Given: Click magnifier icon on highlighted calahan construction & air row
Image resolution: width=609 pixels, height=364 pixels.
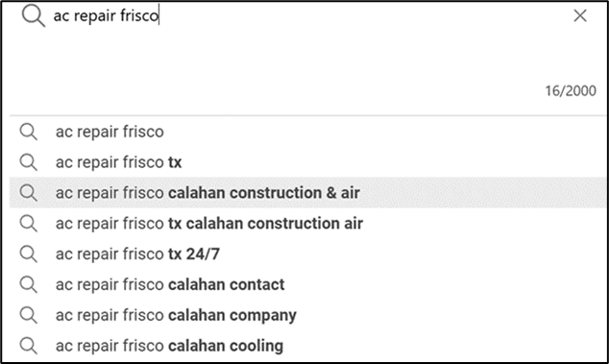Looking at the screenshot, I should (x=29, y=193).
